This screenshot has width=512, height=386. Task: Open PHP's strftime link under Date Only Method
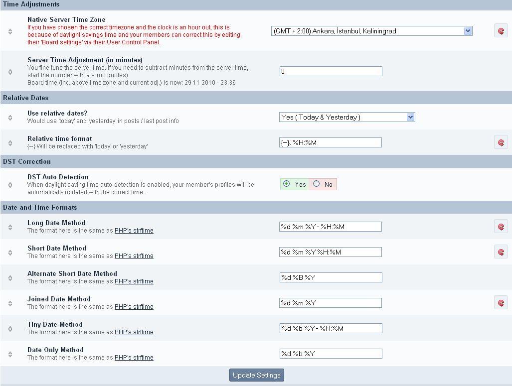(134, 358)
